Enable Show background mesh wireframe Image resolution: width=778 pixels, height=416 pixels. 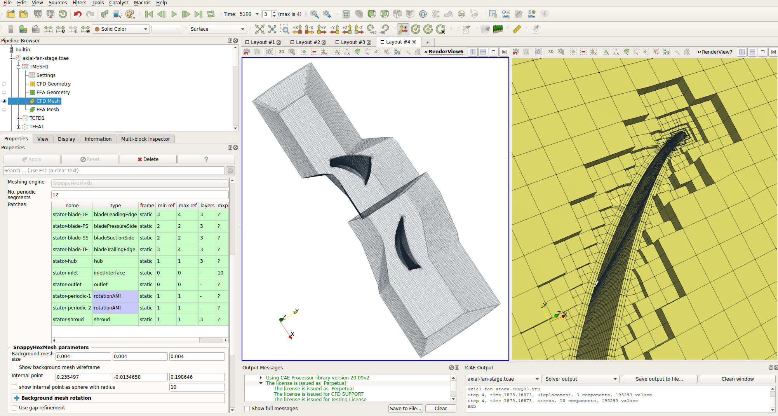pos(14,367)
